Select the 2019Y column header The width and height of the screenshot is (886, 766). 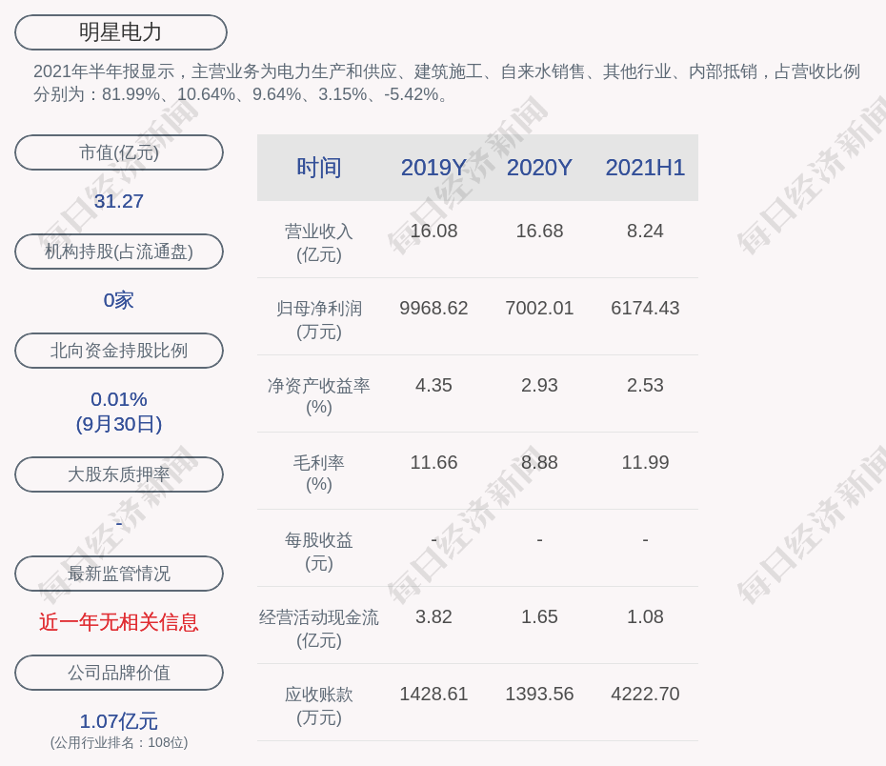point(433,168)
